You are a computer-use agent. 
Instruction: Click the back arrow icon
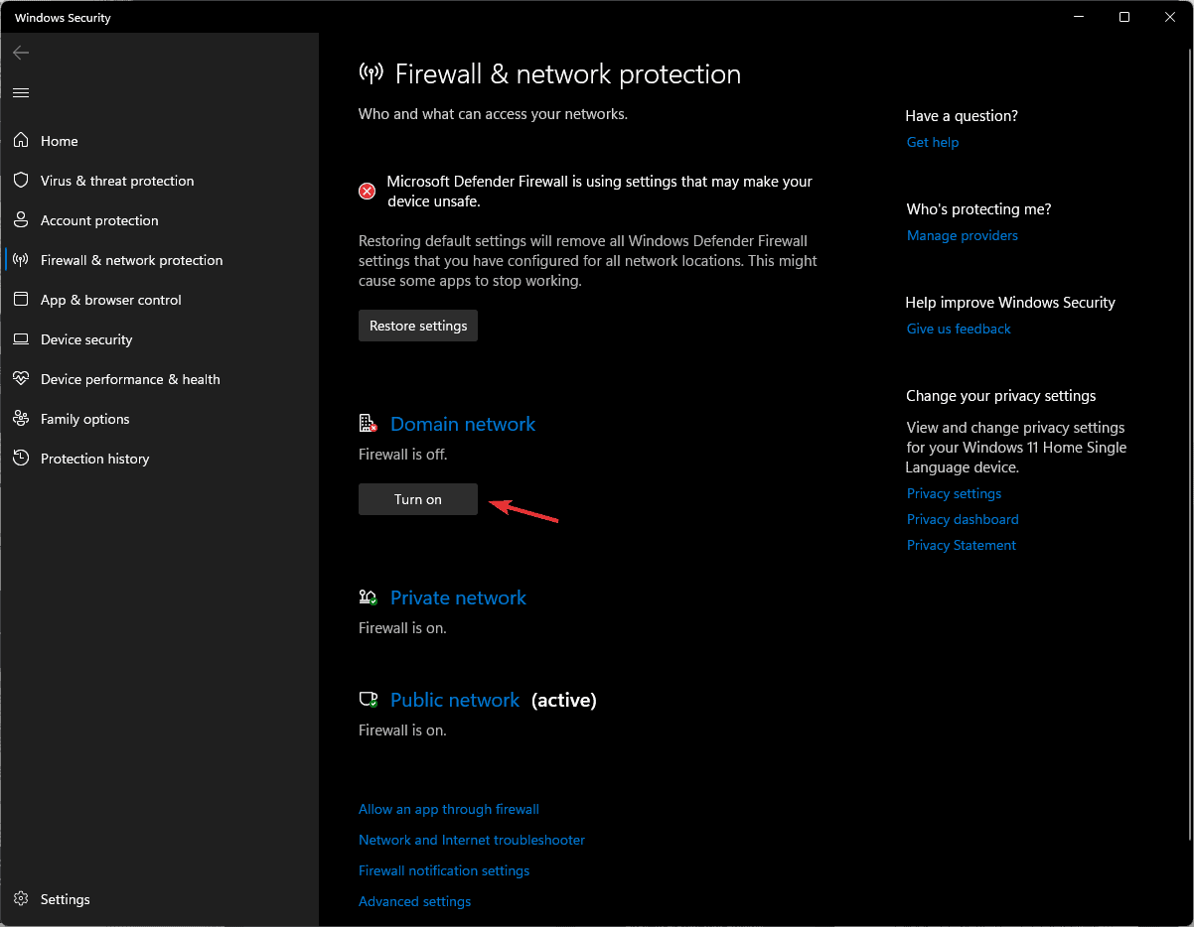pyautogui.click(x=21, y=53)
